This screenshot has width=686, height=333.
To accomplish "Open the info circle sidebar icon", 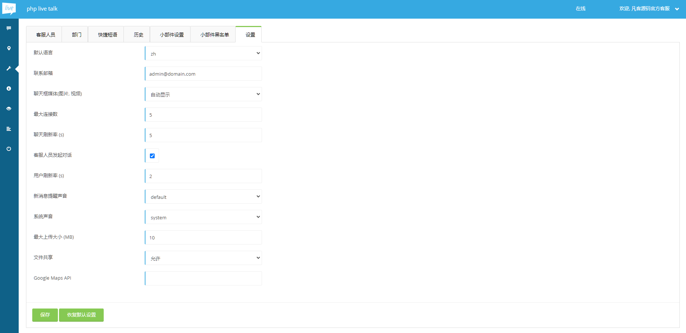I will pos(9,88).
